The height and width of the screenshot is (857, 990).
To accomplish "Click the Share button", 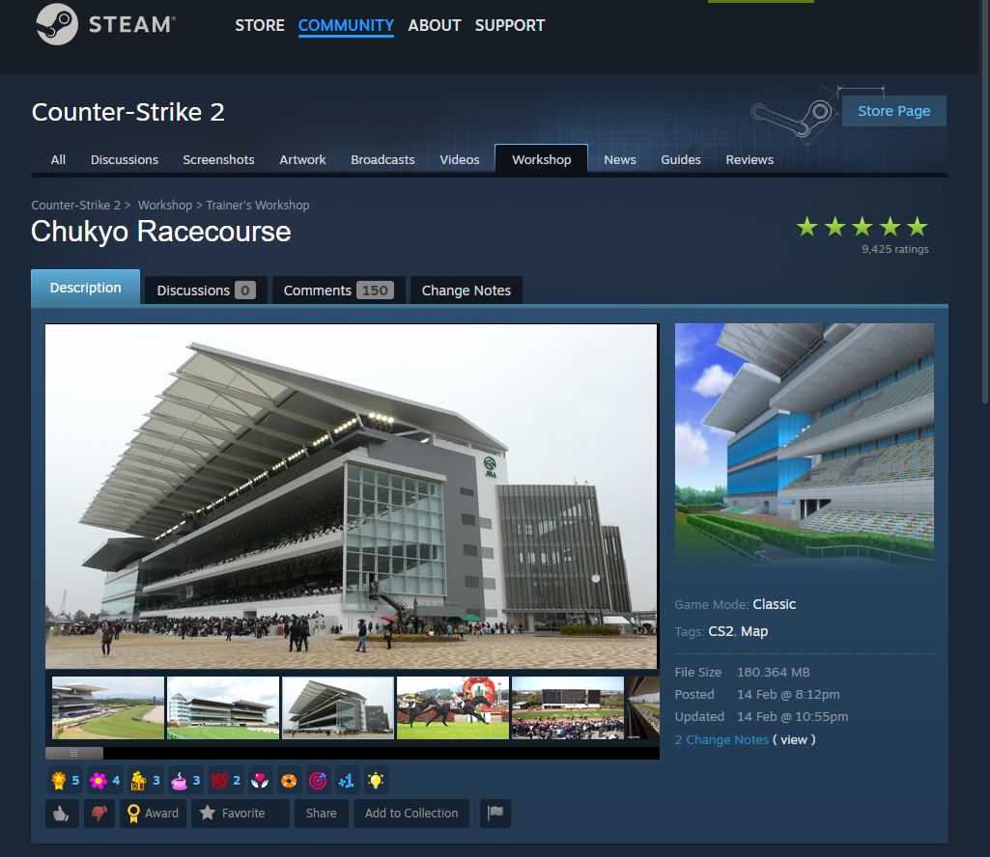I will click(322, 814).
